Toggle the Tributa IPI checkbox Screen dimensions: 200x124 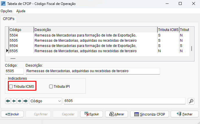click(x=51, y=86)
